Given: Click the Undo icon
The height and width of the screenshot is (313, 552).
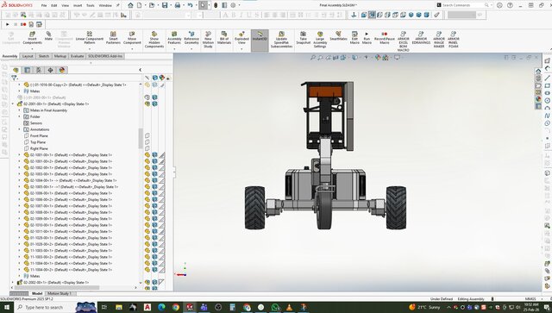Looking at the screenshot, I should (x=190, y=5).
